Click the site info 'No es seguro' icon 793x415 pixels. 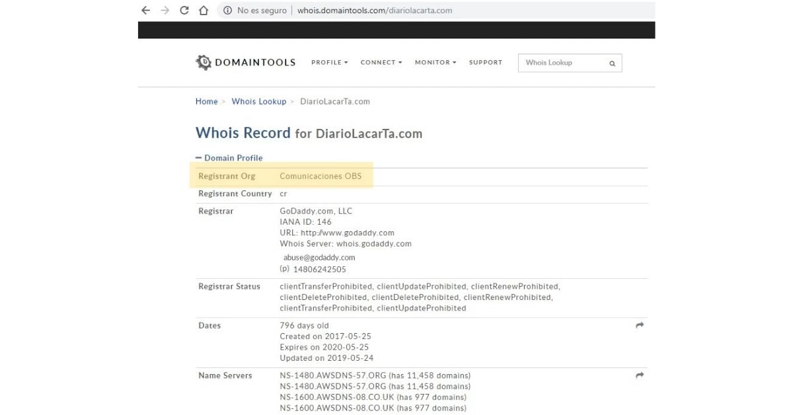(227, 11)
